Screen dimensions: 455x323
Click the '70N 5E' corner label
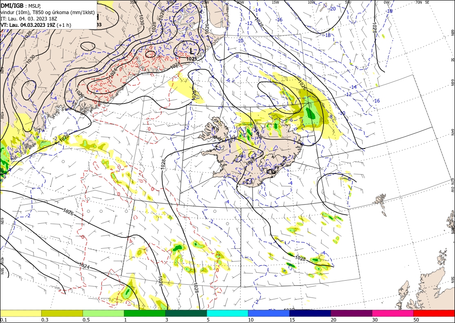(x=422, y=2)
